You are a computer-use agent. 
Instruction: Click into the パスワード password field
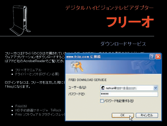point(129,94)
